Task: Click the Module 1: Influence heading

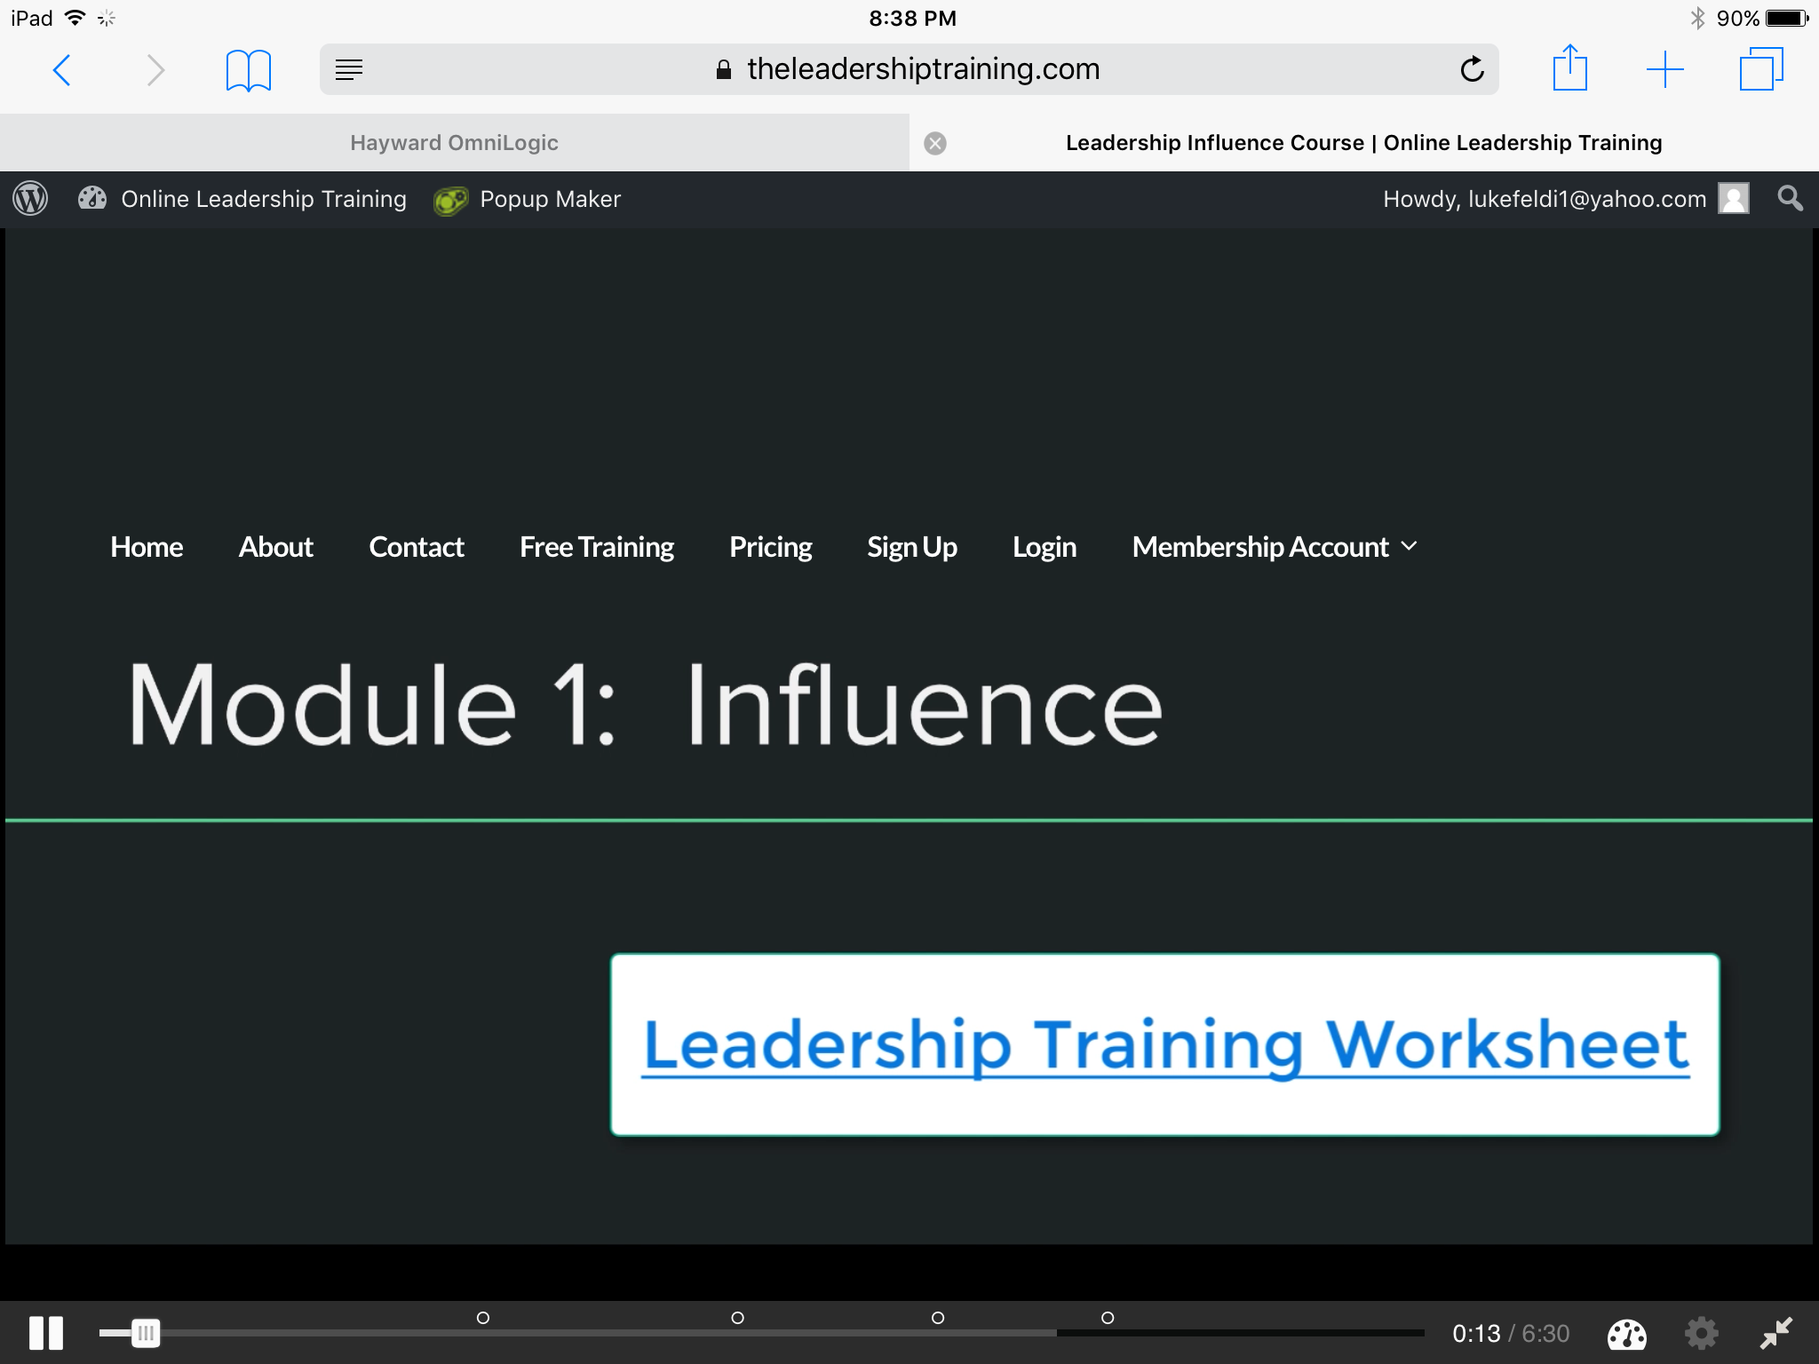Action: tap(646, 705)
